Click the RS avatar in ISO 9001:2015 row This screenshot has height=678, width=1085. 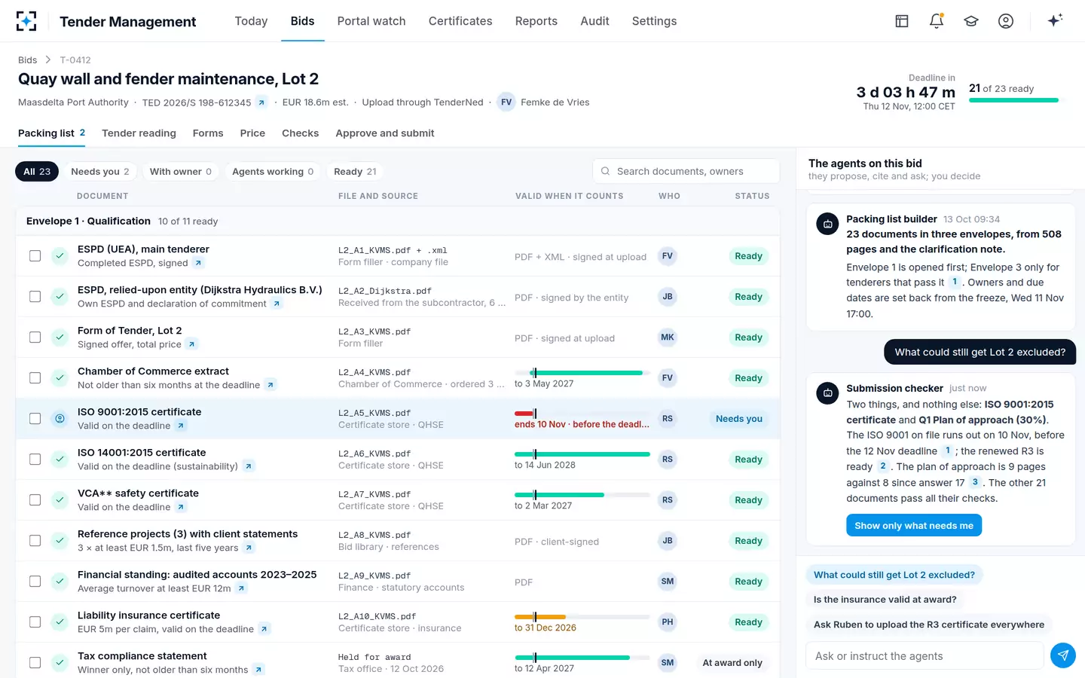pos(668,419)
